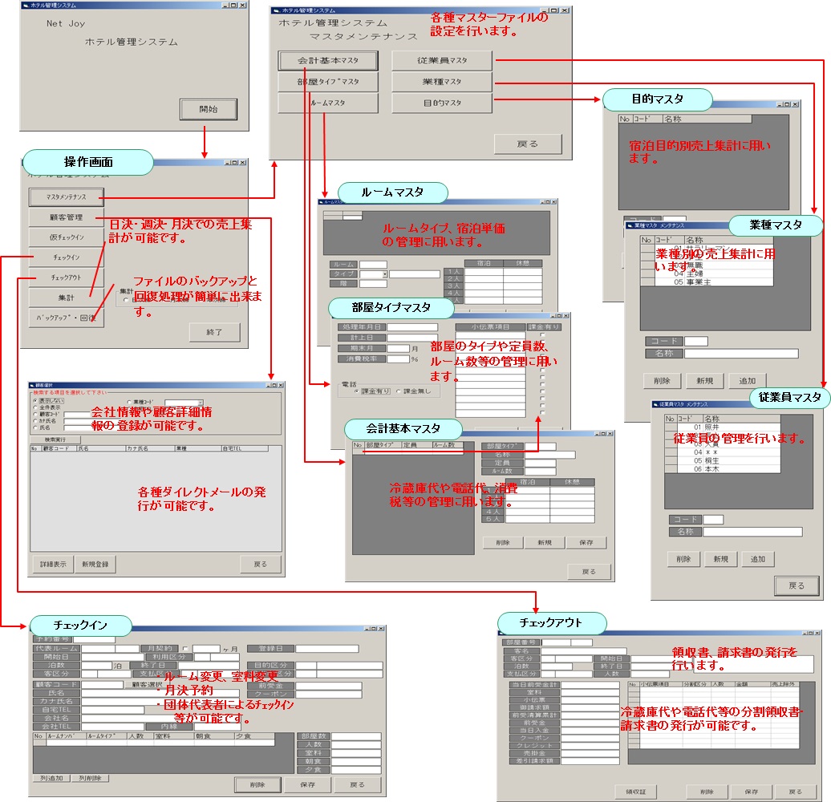Open 顧客管理 from the operation menu
The image size is (831, 802).
67,217
